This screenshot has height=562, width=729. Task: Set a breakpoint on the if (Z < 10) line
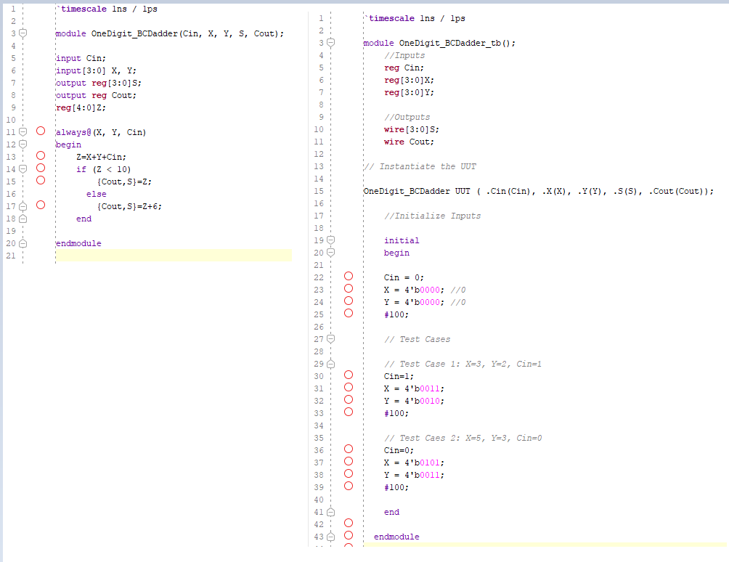[x=41, y=168]
